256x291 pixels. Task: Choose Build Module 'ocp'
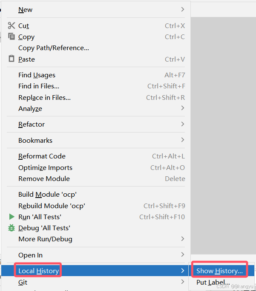(96, 195)
